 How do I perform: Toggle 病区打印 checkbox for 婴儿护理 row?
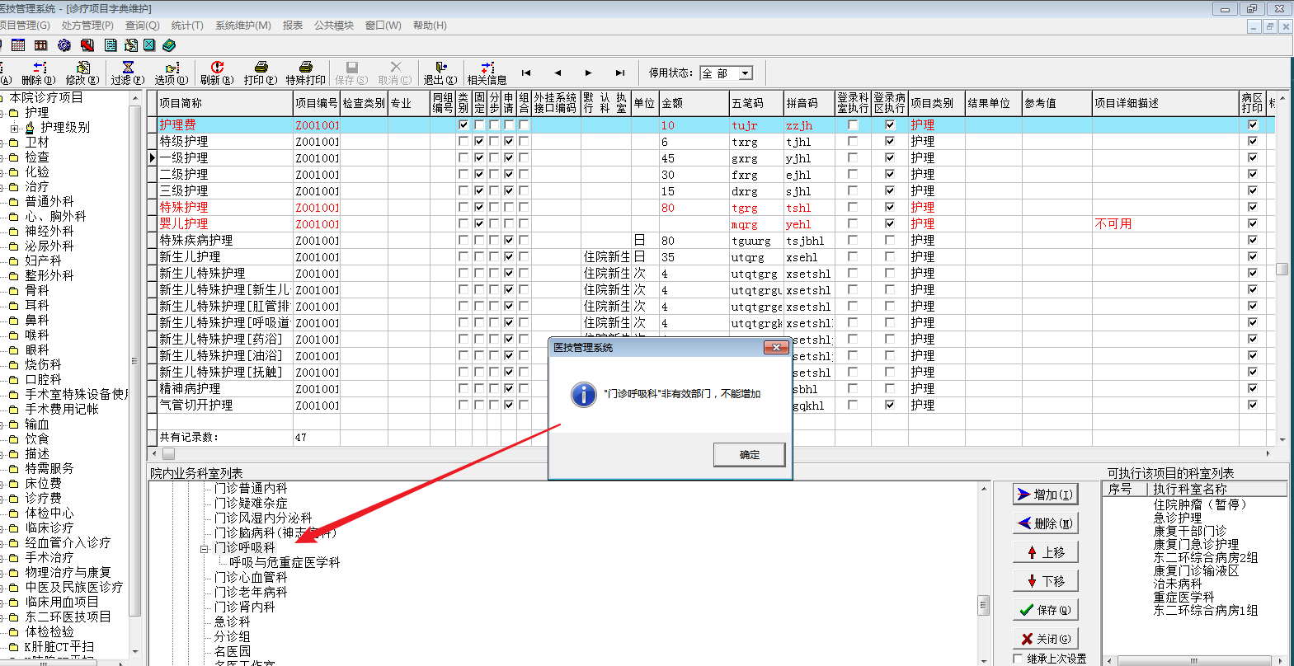pos(1253,224)
